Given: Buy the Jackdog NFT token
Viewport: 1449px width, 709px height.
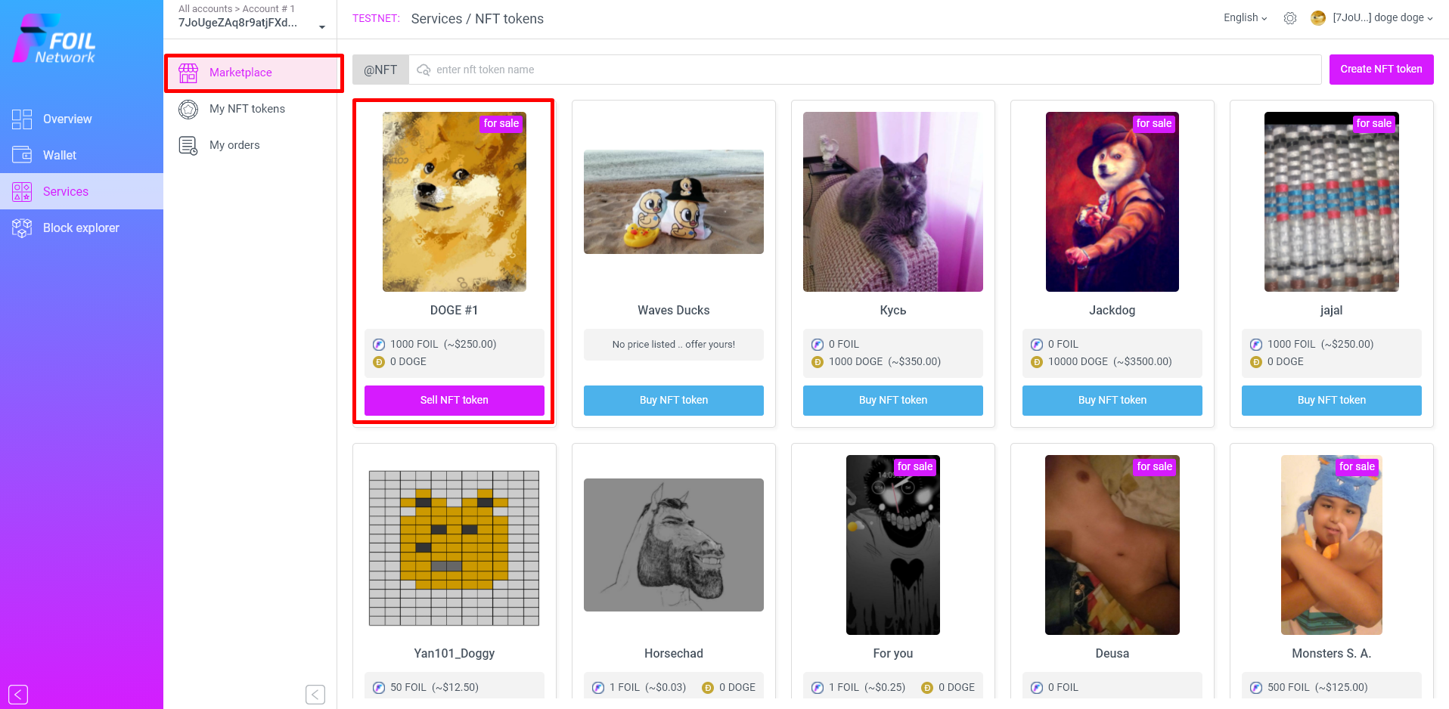Looking at the screenshot, I should [1112, 401].
